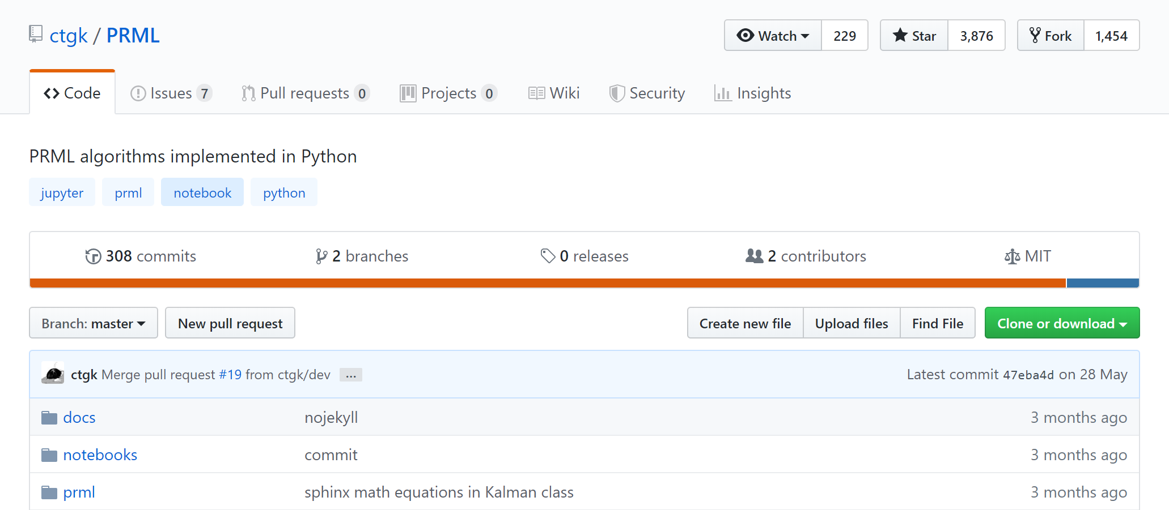The height and width of the screenshot is (510, 1169).
Task: Open the Projects tab
Action: 448,93
